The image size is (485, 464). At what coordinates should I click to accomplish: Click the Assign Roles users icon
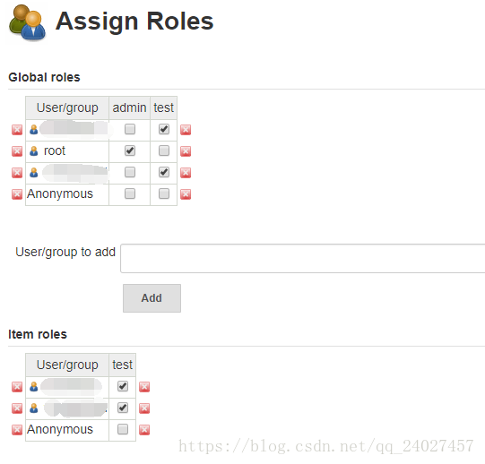[28, 22]
